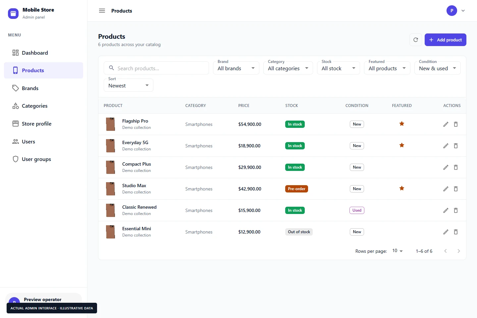Image resolution: width=477 pixels, height=318 pixels.
Task: Go to next page of products
Action: click(459, 251)
